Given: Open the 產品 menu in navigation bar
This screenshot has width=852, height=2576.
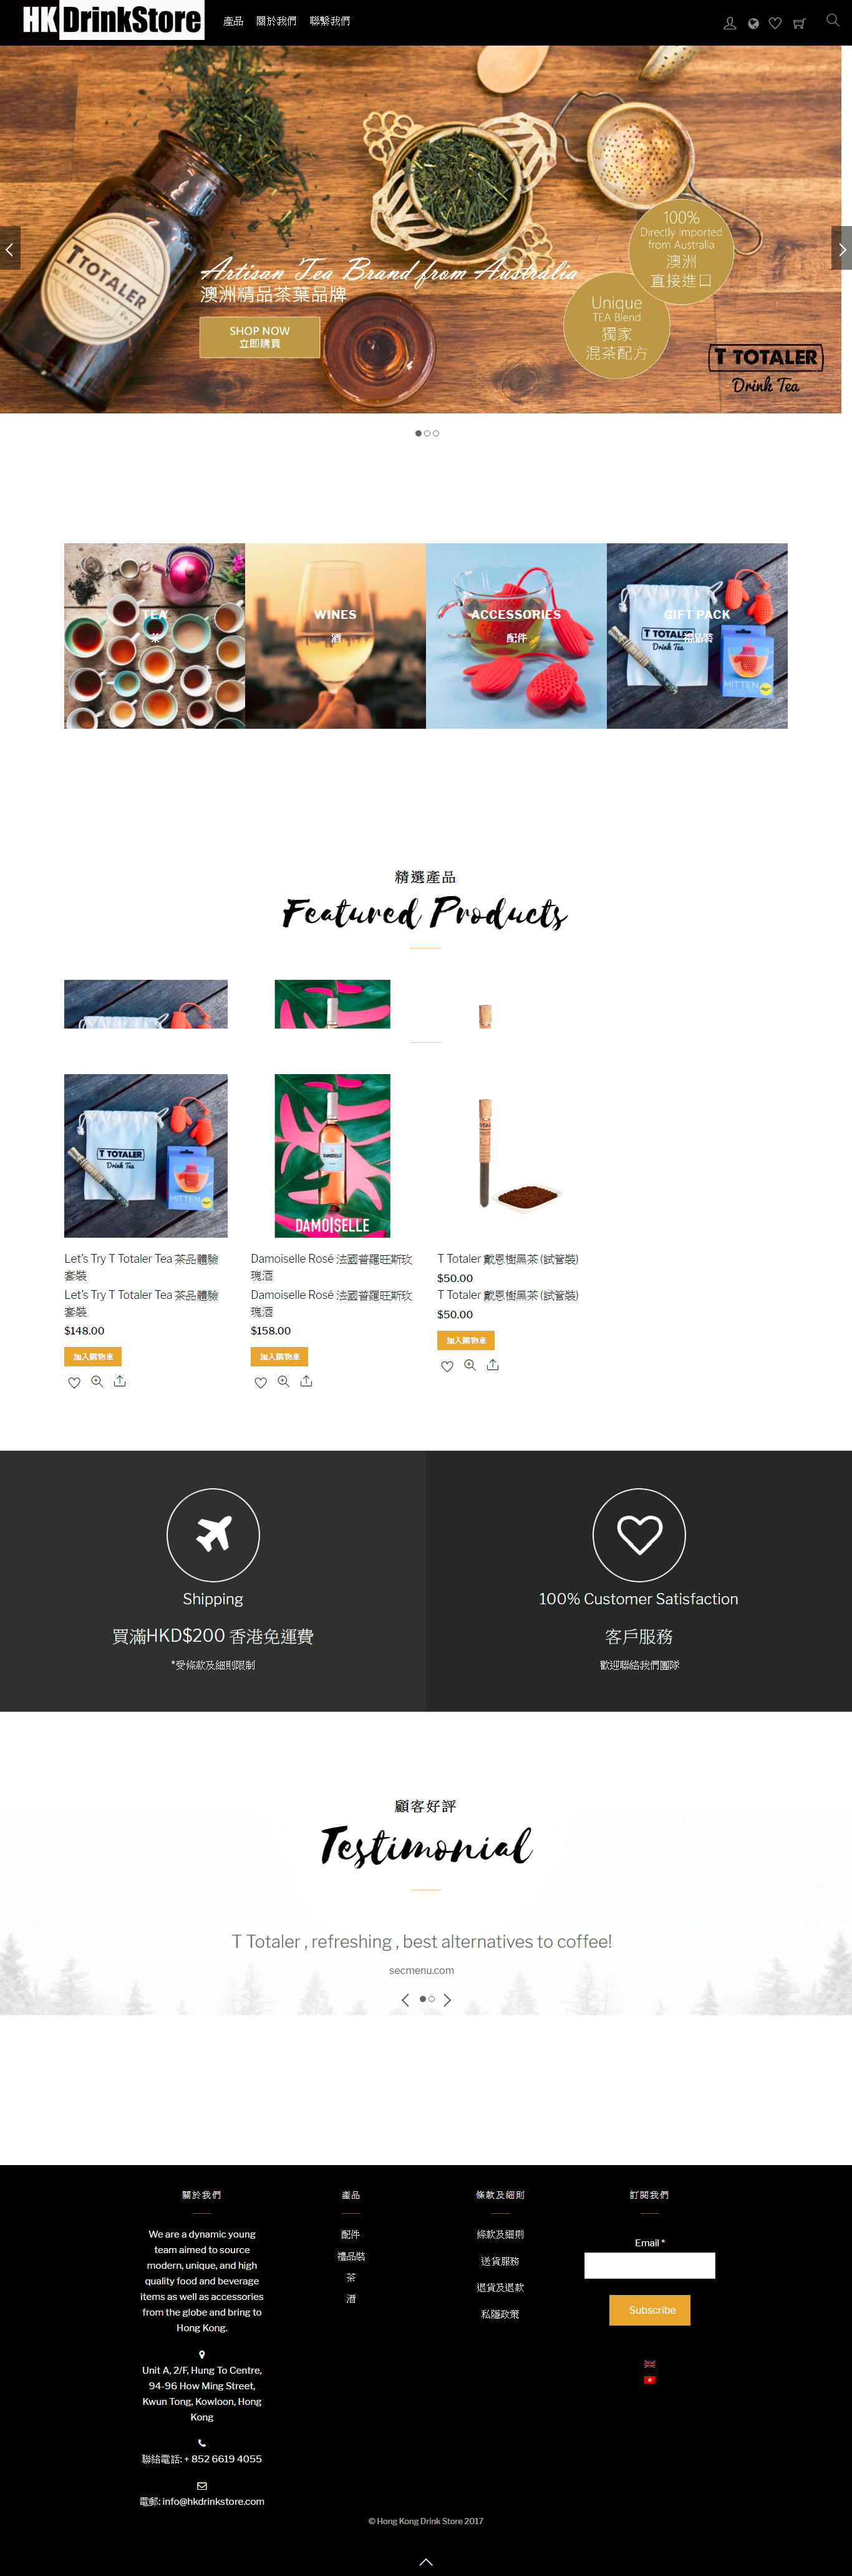Looking at the screenshot, I should point(234,21).
